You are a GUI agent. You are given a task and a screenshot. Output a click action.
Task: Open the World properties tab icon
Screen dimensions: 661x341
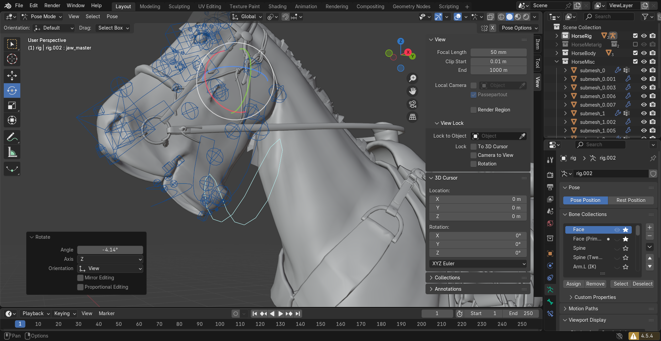[x=550, y=223]
